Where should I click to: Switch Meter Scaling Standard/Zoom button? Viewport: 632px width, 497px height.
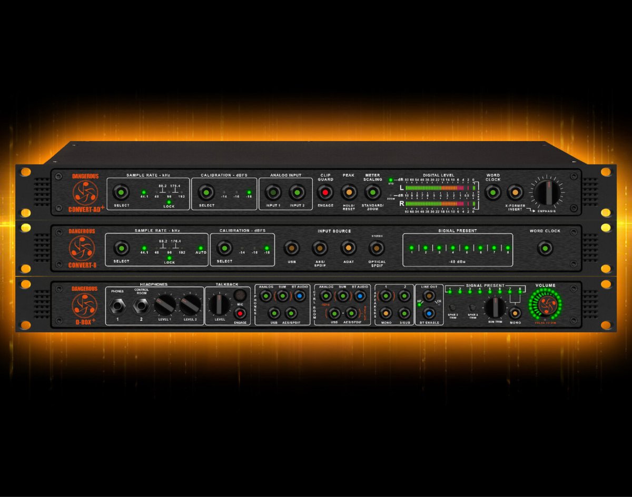372,192
